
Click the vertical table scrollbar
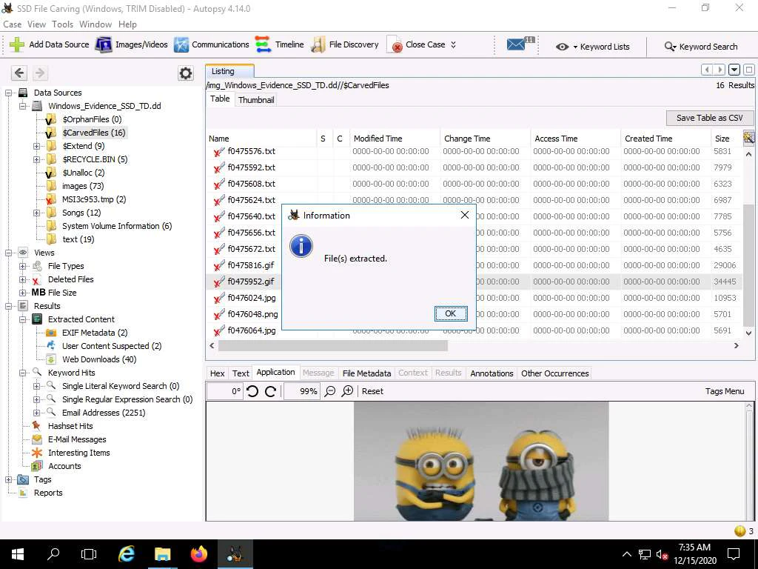tap(748, 265)
